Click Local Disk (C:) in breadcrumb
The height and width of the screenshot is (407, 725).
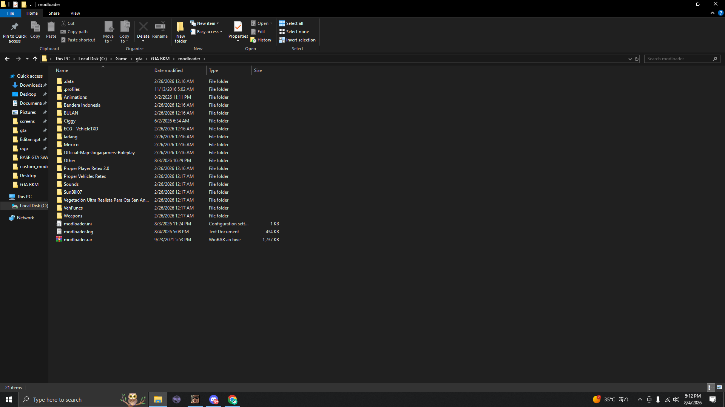(x=93, y=59)
